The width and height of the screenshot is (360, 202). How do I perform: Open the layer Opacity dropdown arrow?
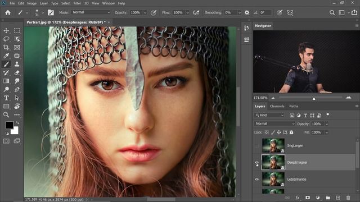pyautogui.click(x=326, y=124)
